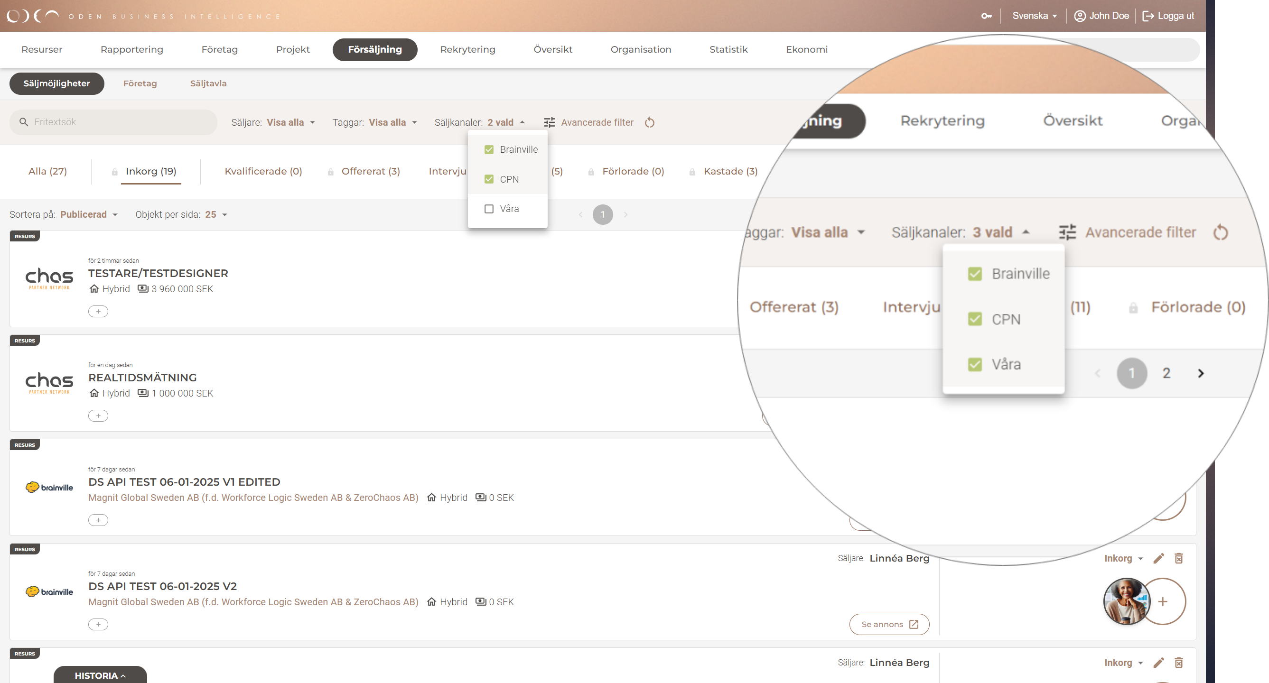Go to the Rapportering section
The width and height of the screenshot is (1269, 683).
coord(131,49)
